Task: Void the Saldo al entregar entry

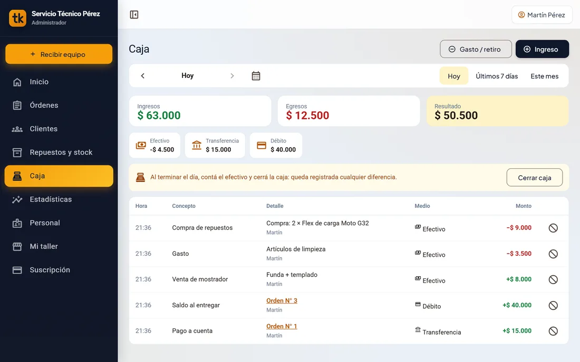Action: click(553, 306)
